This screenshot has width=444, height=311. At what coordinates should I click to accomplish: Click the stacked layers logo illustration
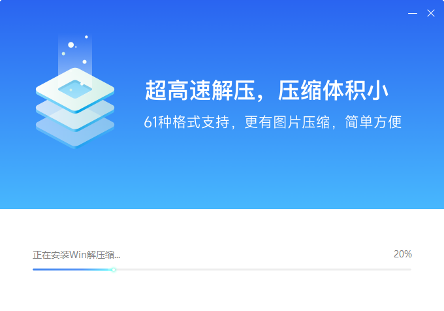coord(75,91)
